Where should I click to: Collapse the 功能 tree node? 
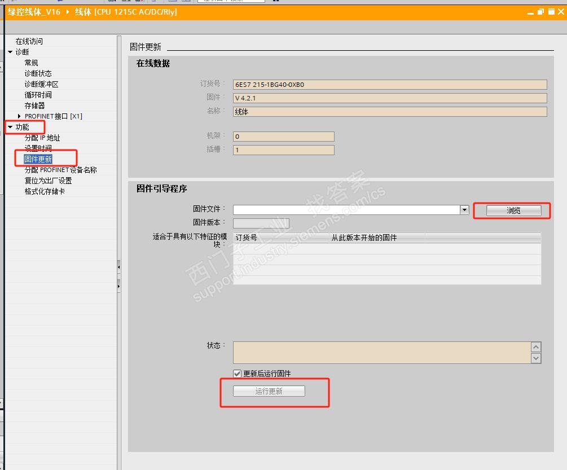10,128
